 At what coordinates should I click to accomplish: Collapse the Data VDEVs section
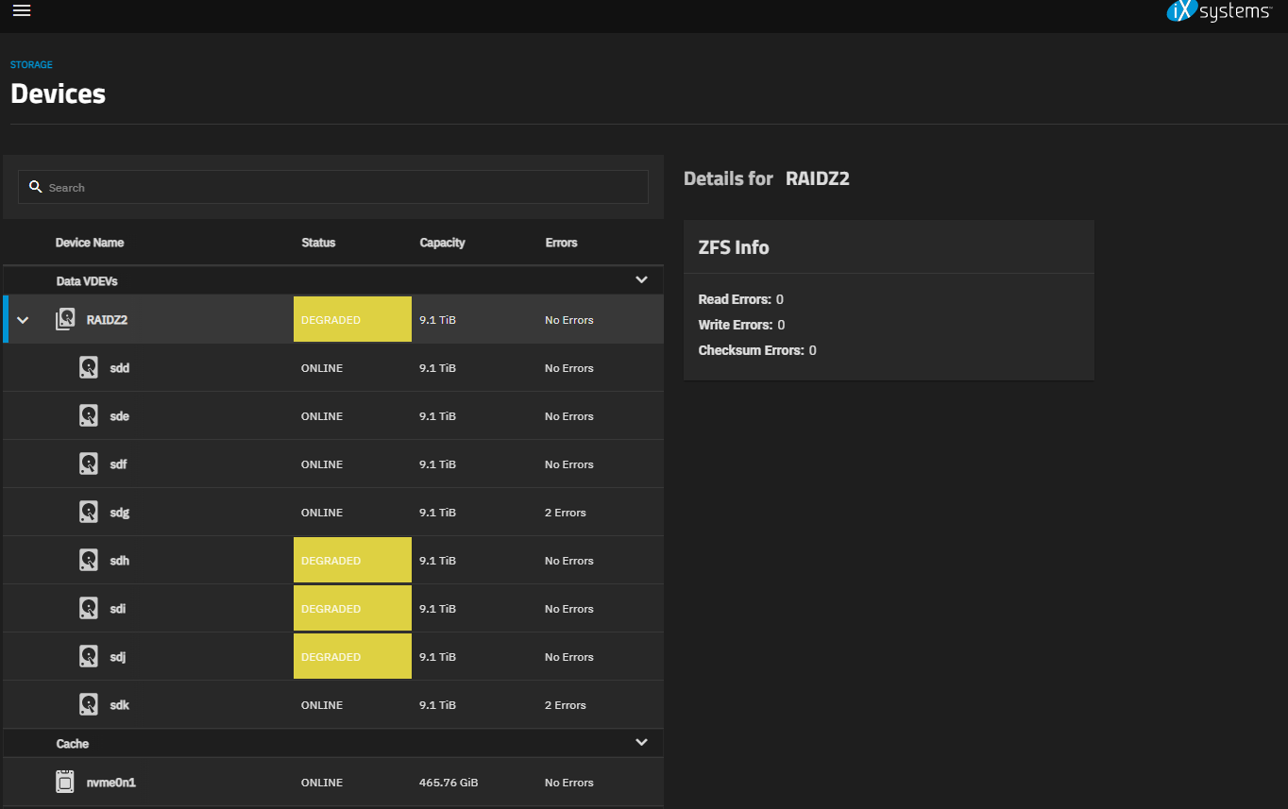pos(642,279)
